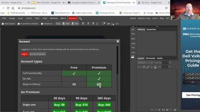Image resolution: width=200 pixels, height=112 pixels.
Task: Click the first align icon after SVG
Action: 83,24
